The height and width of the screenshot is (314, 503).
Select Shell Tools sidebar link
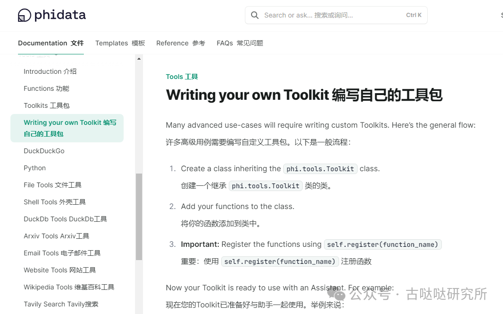tap(54, 202)
